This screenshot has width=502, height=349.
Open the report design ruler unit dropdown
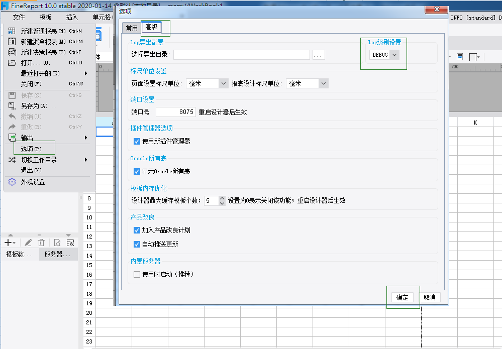pos(308,83)
